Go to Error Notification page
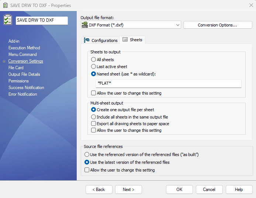 tap(23, 94)
